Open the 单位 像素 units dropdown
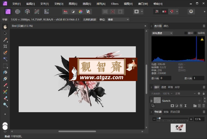 (x=118, y=20)
